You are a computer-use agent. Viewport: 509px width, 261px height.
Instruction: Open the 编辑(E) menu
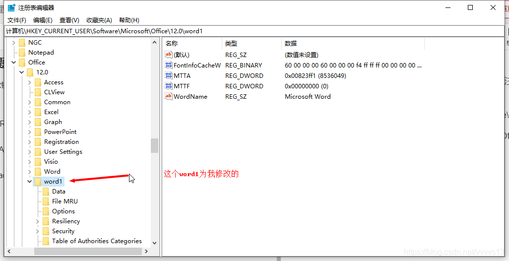tap(43, 20)
